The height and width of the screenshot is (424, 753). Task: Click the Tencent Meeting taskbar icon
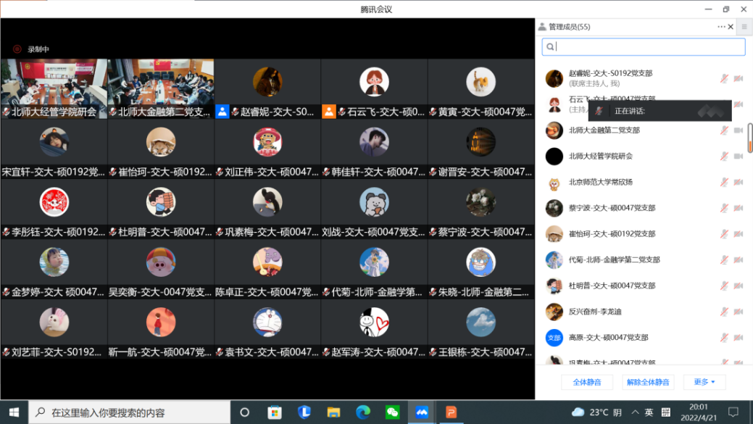click(422, 412)
